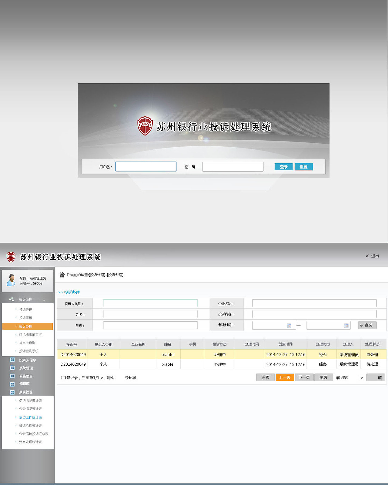Click 退出 to log out
Image resolution: width=388 pixels, height=485 pixels.
(x=372, y=256)
